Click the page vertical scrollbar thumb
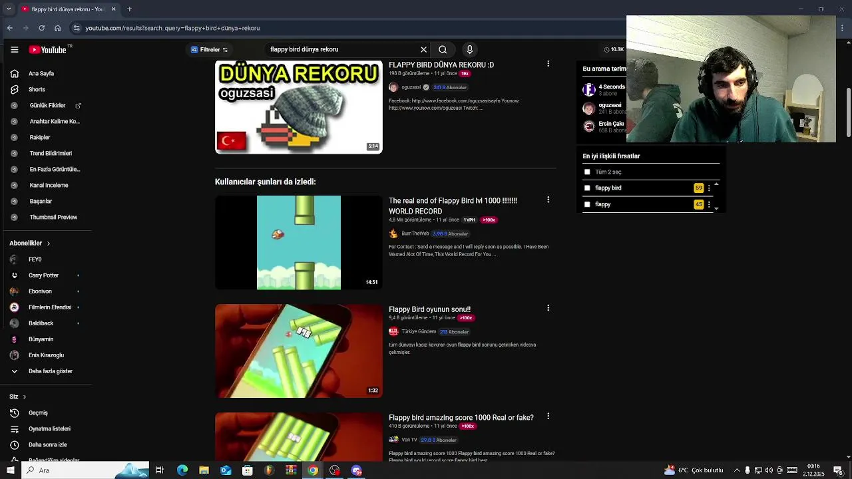 [x=848, y=113]
